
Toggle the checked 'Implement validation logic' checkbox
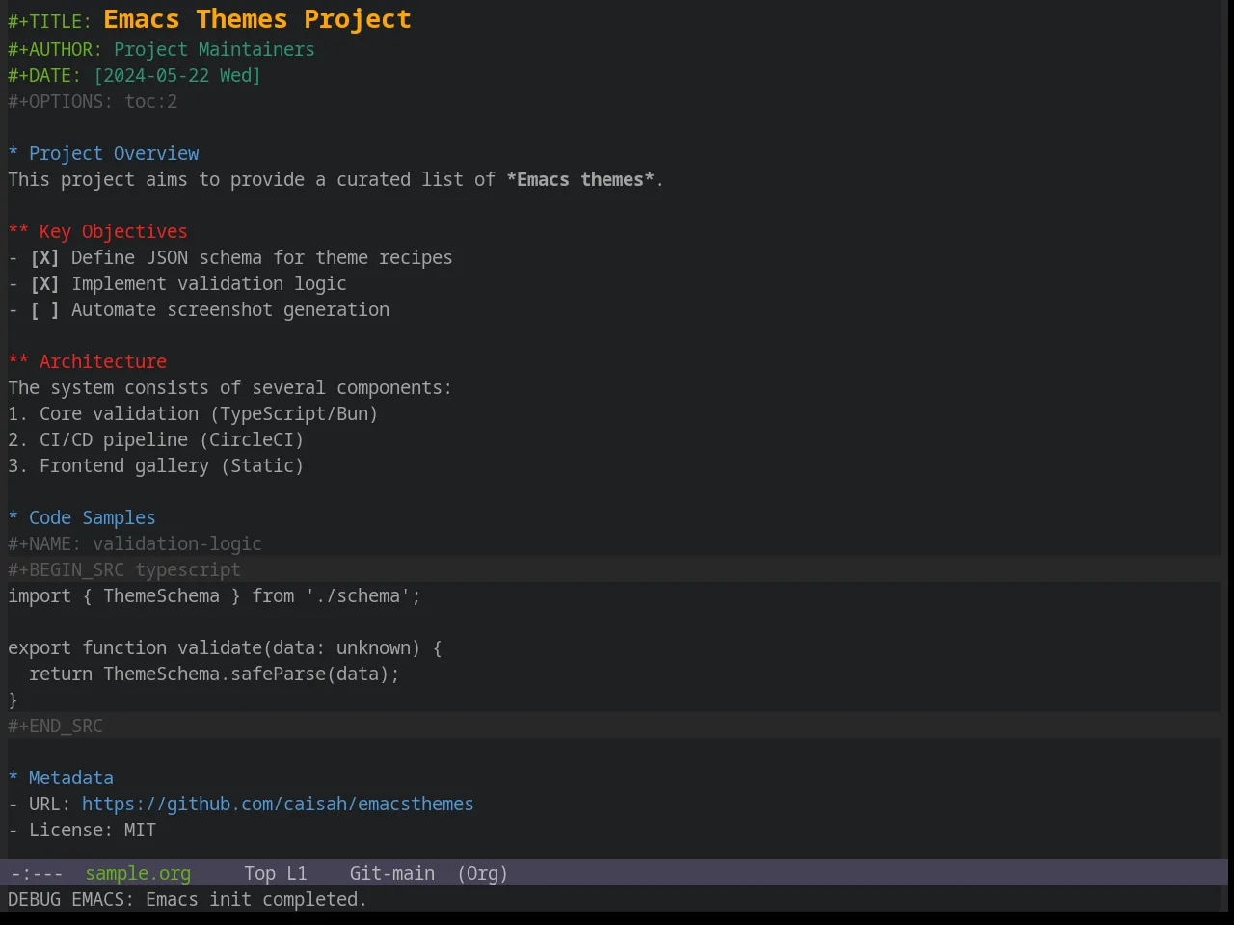(44, 284)
